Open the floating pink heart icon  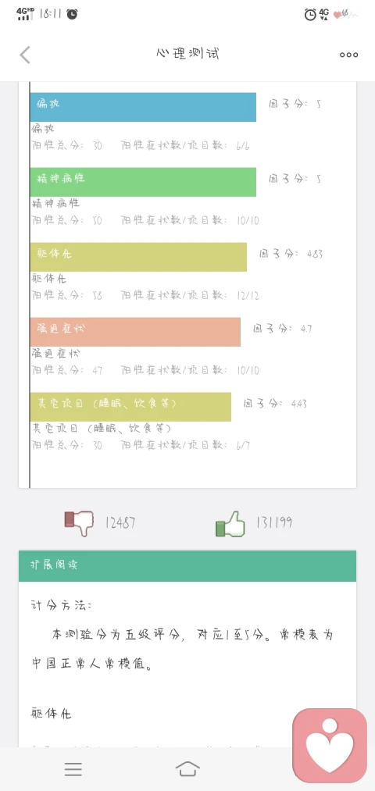[x=330, y=746]
